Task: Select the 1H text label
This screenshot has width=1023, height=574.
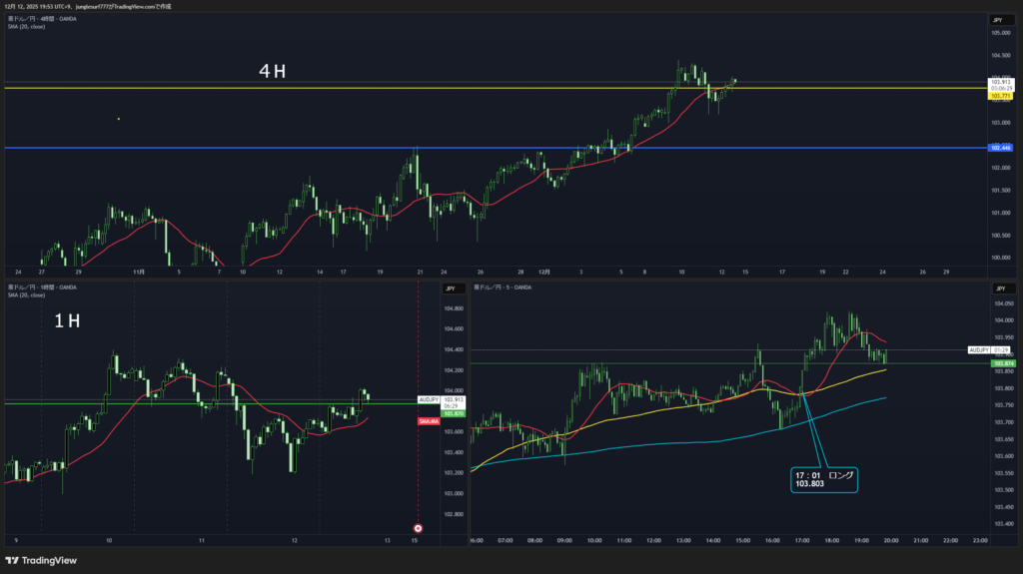Action: [x=66, y=320]
